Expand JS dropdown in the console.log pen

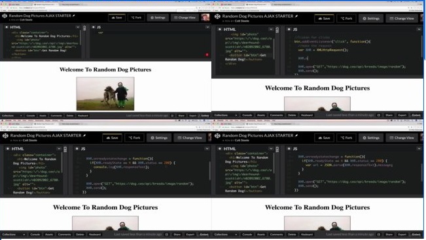point(207,149)
